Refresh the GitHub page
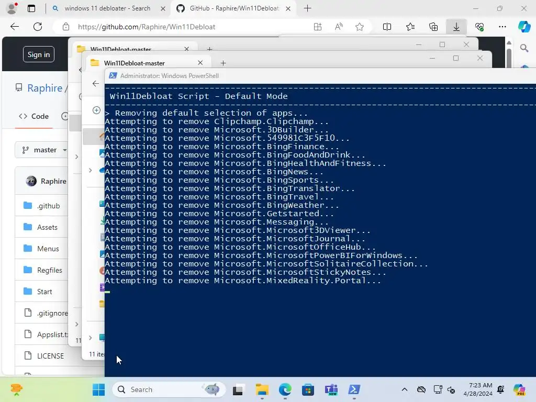 pos(38,27)
